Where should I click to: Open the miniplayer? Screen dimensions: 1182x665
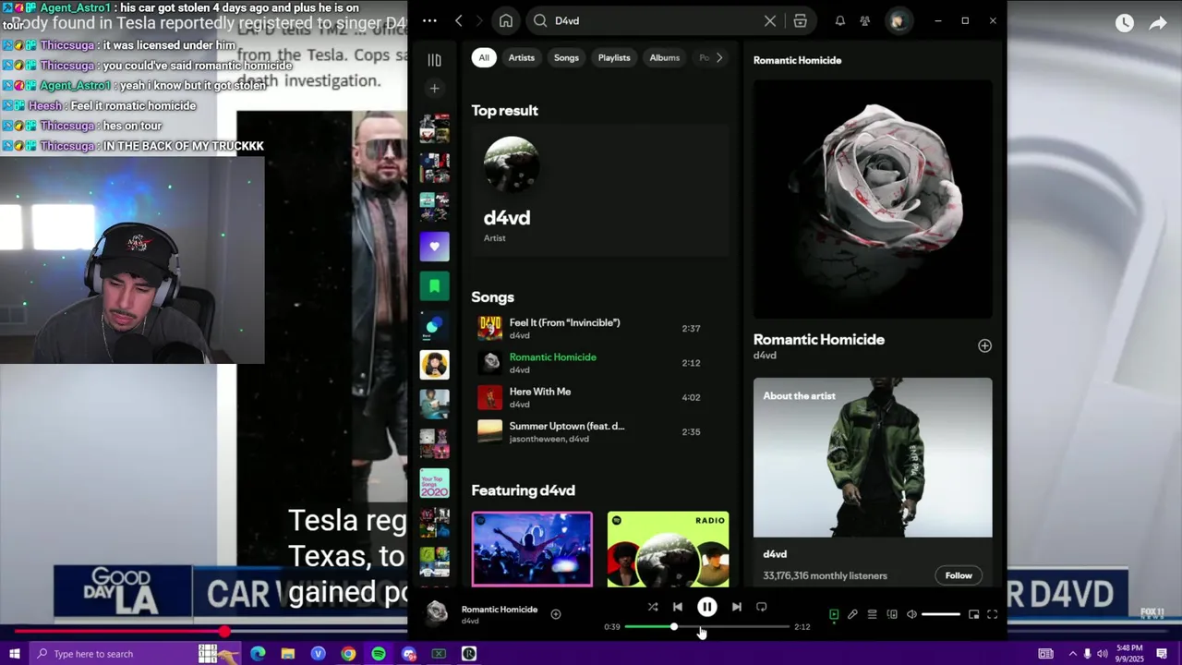[973, 614]
